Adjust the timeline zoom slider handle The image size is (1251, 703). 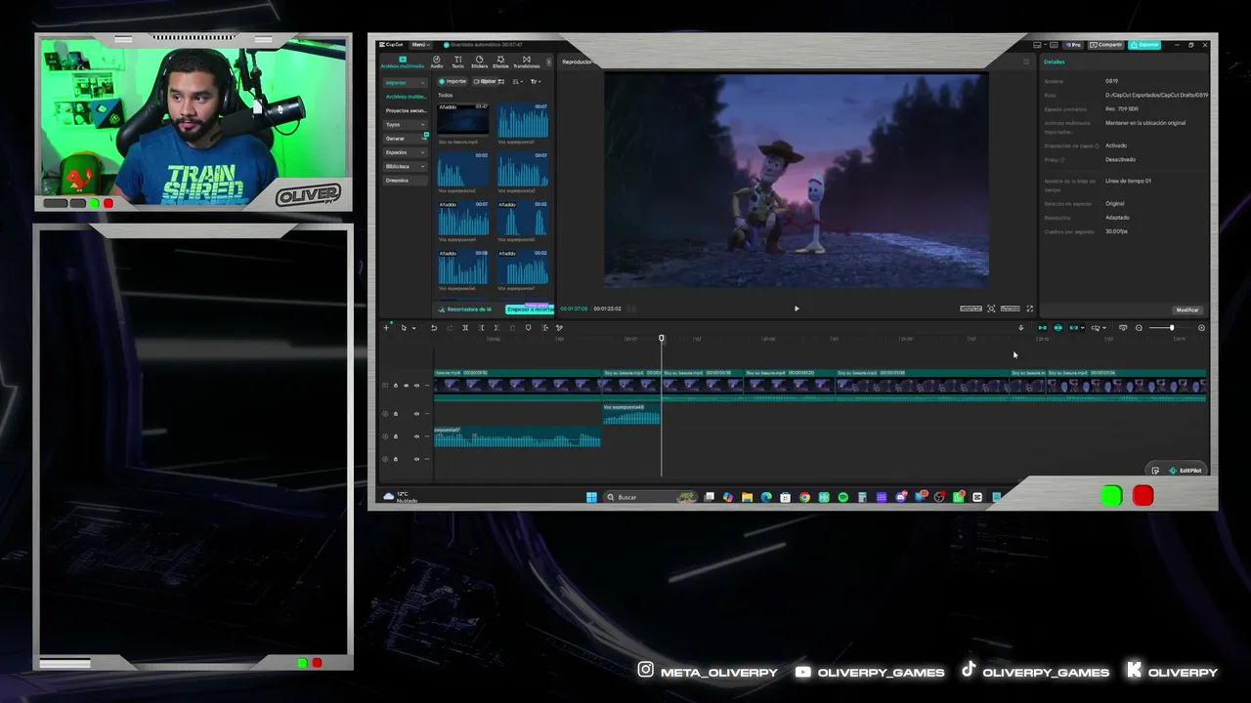pyautogui.click(x=1172, y=328)
